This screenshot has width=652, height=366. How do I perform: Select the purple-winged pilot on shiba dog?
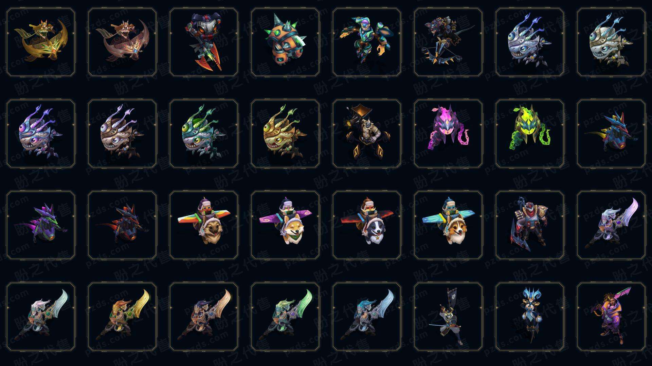[285, 225]
